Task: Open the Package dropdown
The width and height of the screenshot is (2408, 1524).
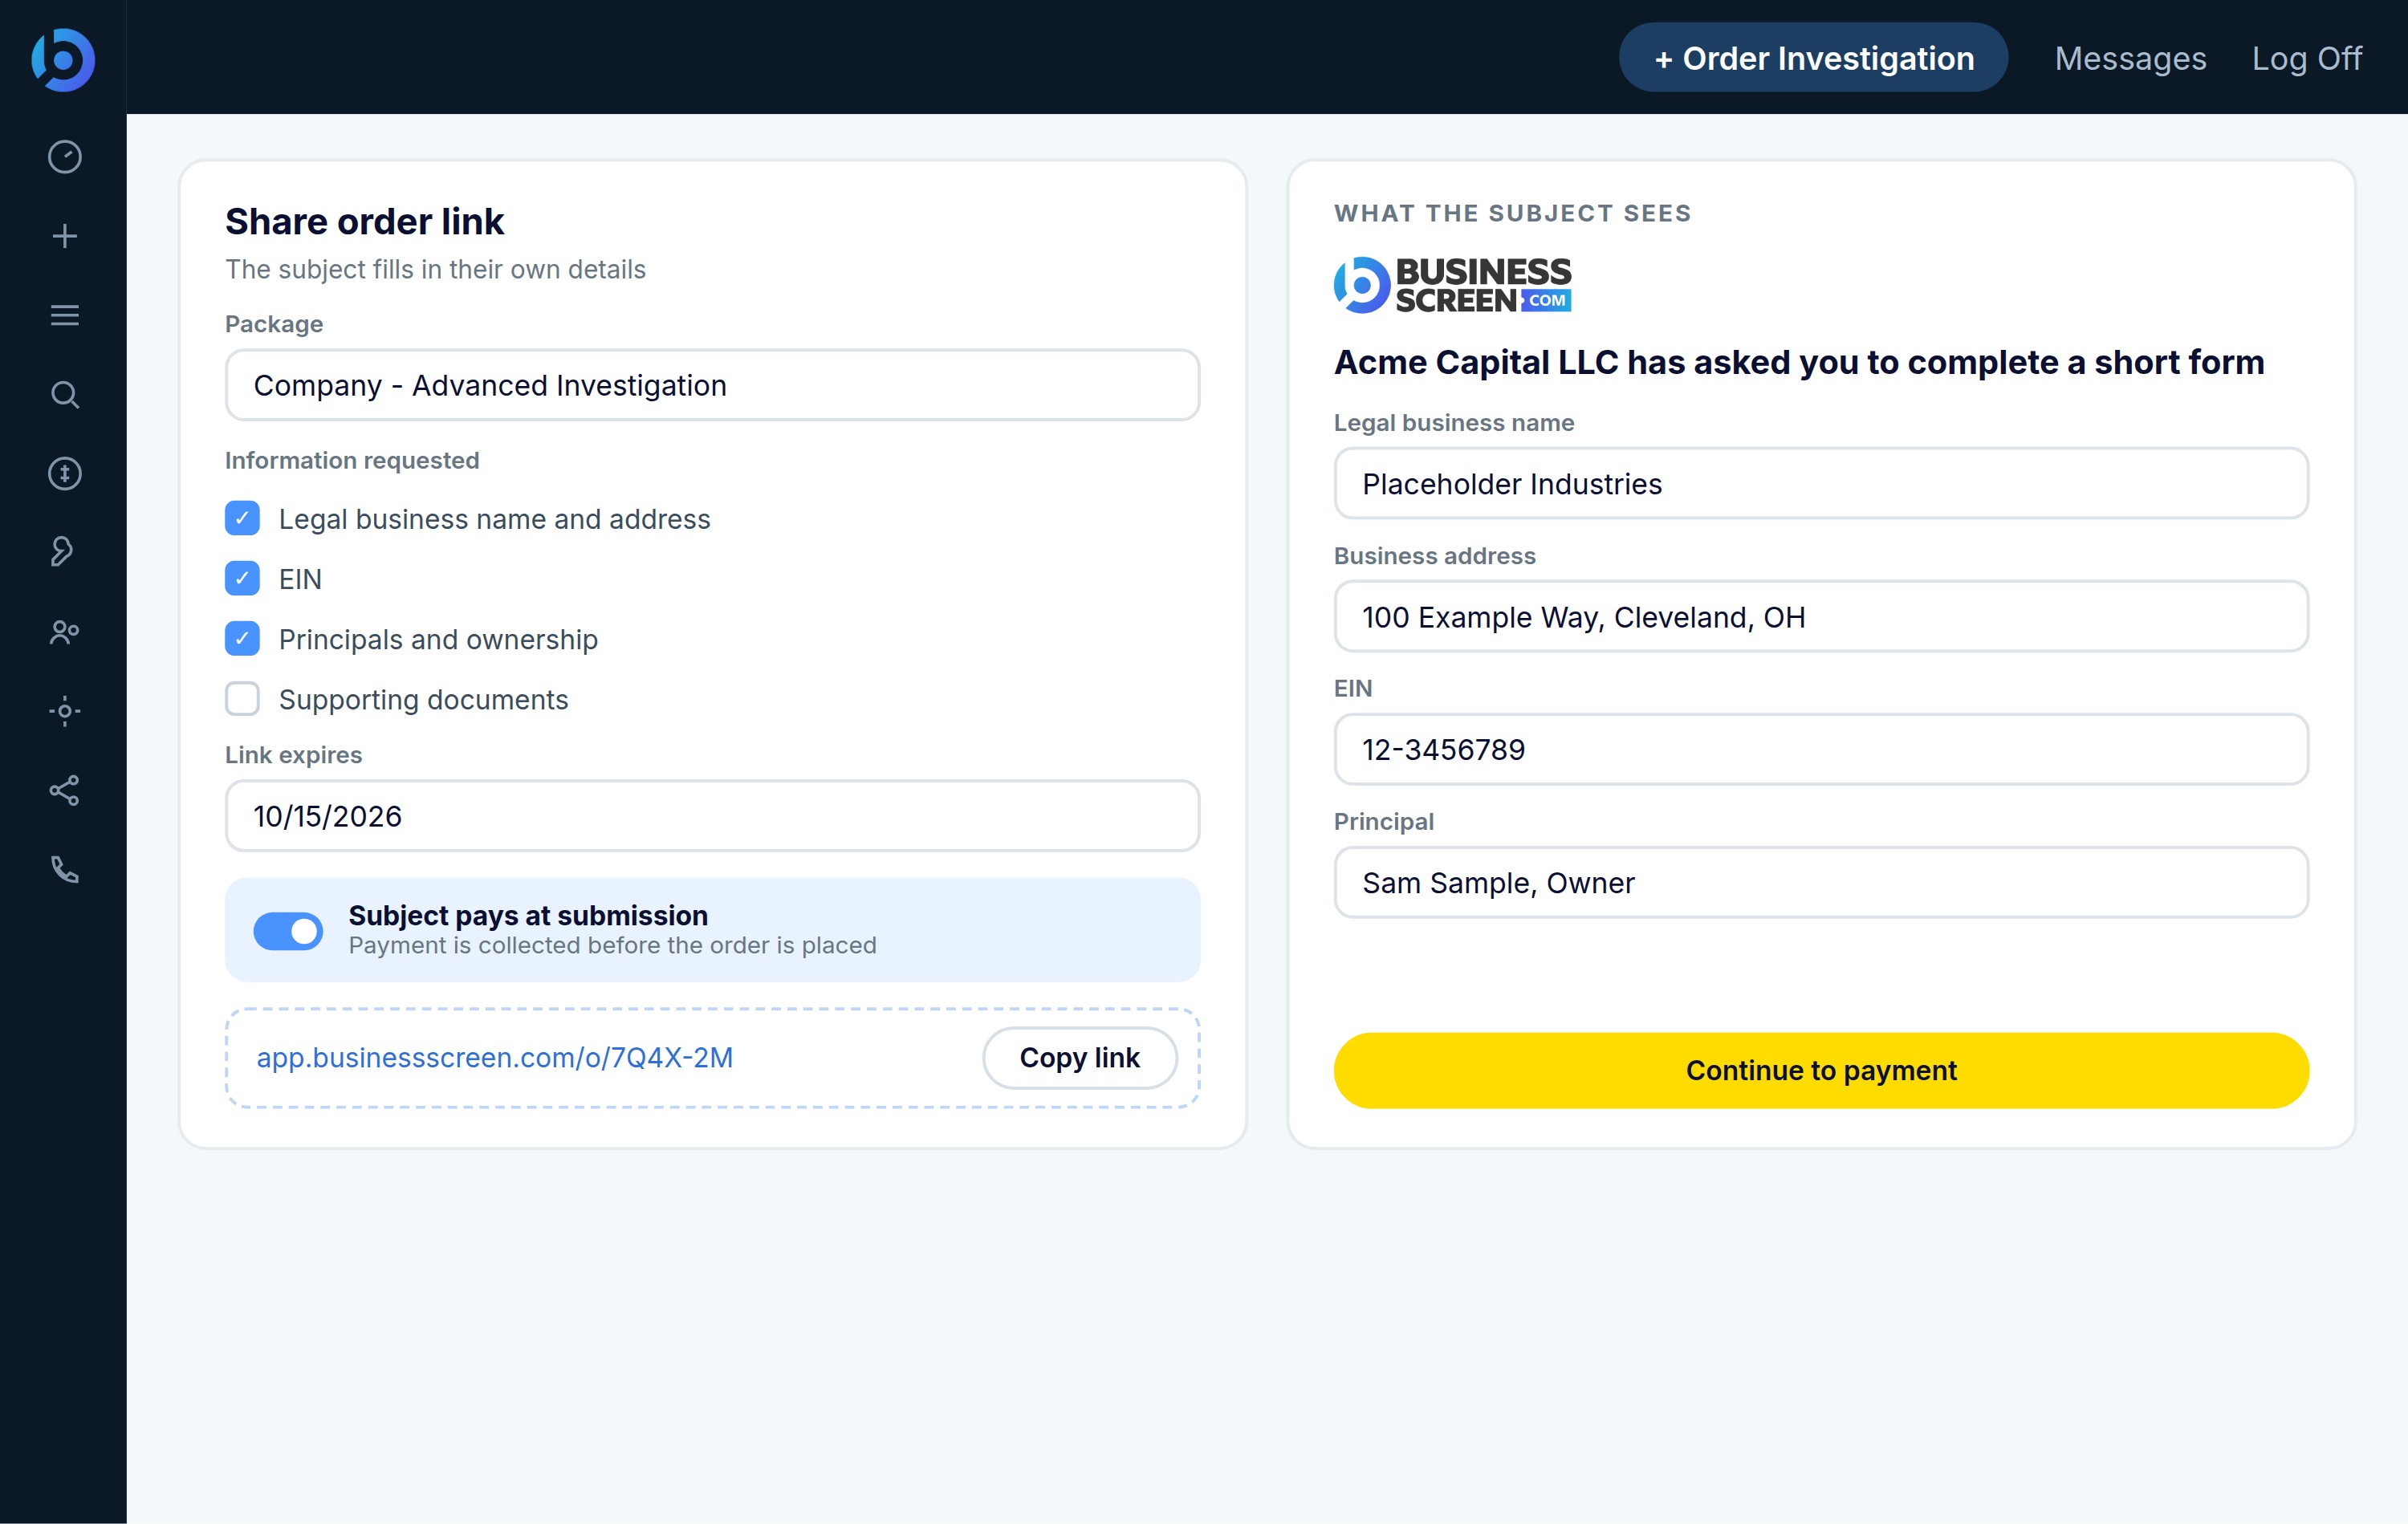Action: [712, 385]
